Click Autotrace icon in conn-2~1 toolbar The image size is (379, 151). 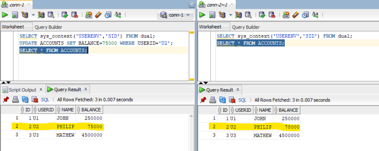[238, 15]
